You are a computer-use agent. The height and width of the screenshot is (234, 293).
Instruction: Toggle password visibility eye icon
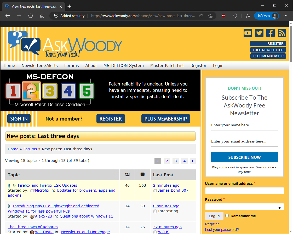coord(280,208)
